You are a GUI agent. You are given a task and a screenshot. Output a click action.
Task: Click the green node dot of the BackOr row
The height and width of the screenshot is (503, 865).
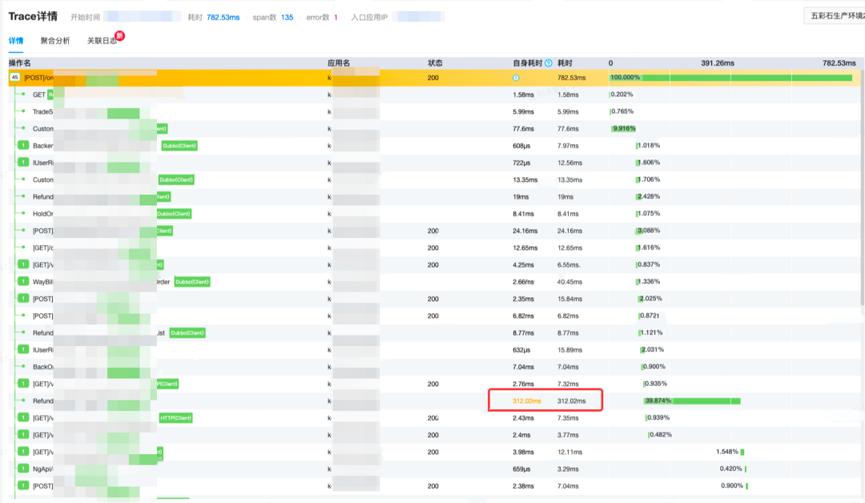[23, 367]
